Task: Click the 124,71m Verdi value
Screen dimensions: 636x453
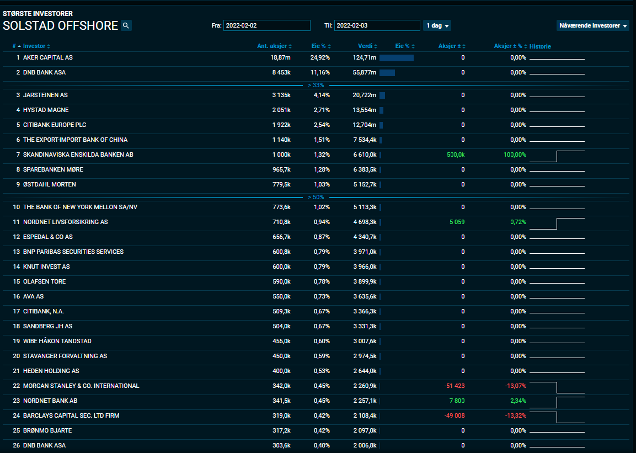Action: pos(364,57)
